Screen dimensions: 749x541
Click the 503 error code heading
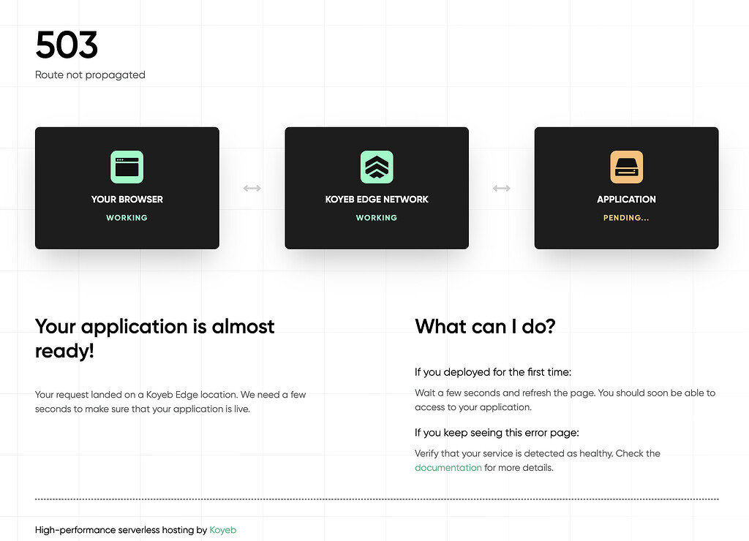click(67, 45)
